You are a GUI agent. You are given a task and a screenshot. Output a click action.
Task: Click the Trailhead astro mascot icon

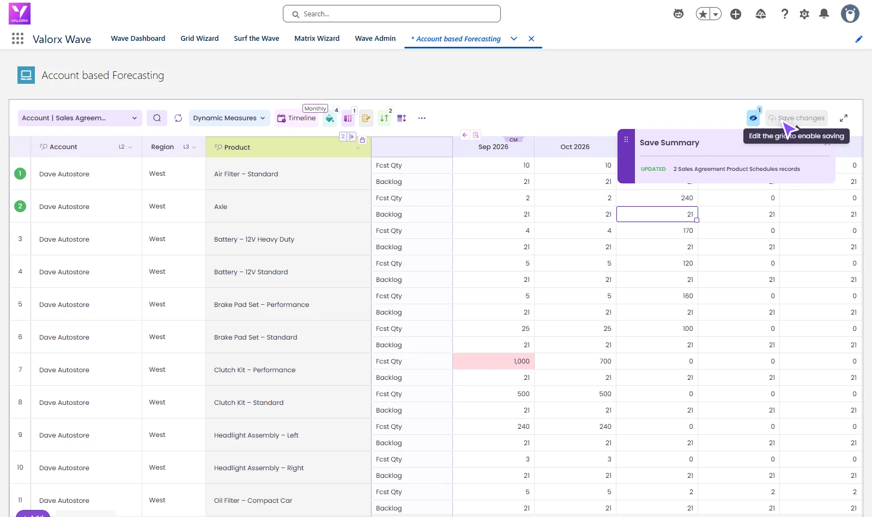click(x=679, y=14)
